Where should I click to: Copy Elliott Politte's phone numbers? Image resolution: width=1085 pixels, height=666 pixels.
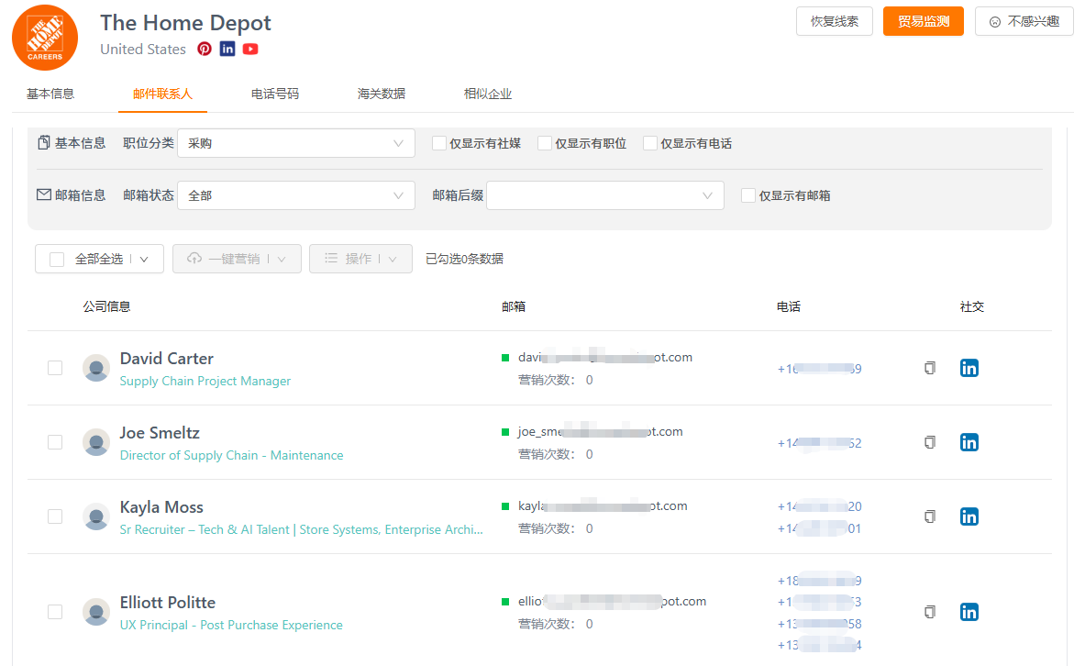tap(930, 612)
